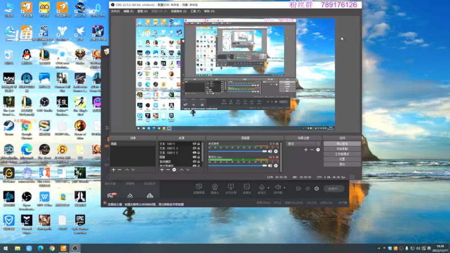Screen dimensions: 450x253
Task: Add a new scene with the plus icon
Action: coord(114,170)
